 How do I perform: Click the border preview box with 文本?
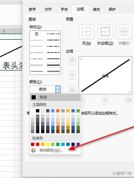[x=105, y=75]
